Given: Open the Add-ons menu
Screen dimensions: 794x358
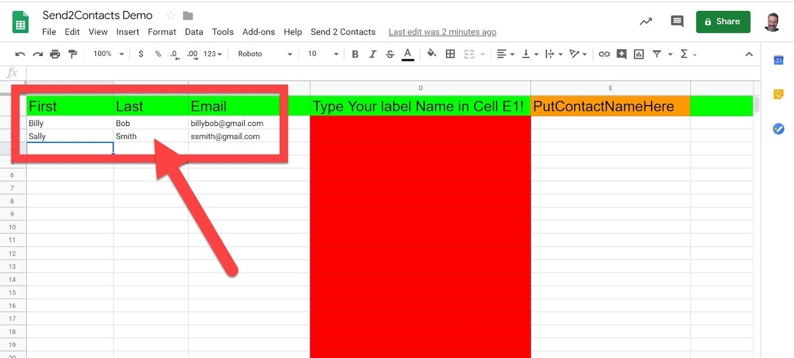Looking at the screenshot, I should coord(259,32).
